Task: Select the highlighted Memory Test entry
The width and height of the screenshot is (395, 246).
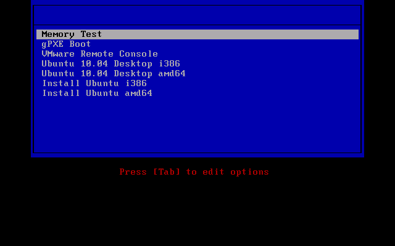Action: [197, 34]
